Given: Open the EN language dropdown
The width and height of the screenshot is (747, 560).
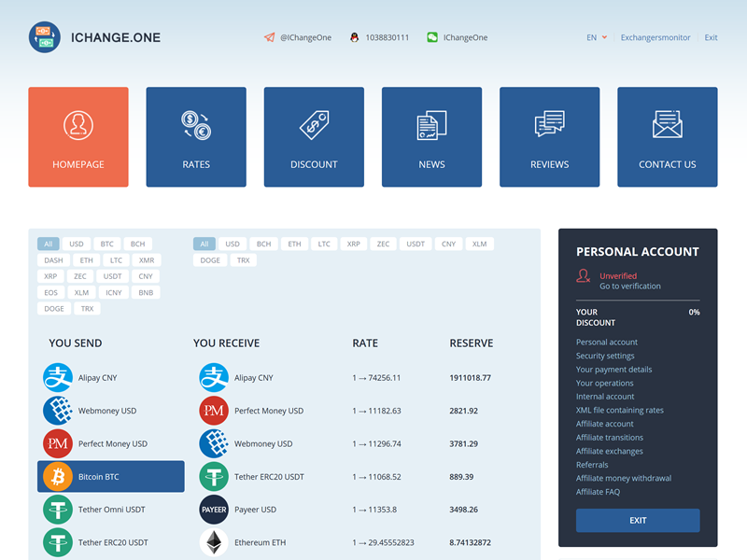Looking at the screenshot, I should point(597,37).
